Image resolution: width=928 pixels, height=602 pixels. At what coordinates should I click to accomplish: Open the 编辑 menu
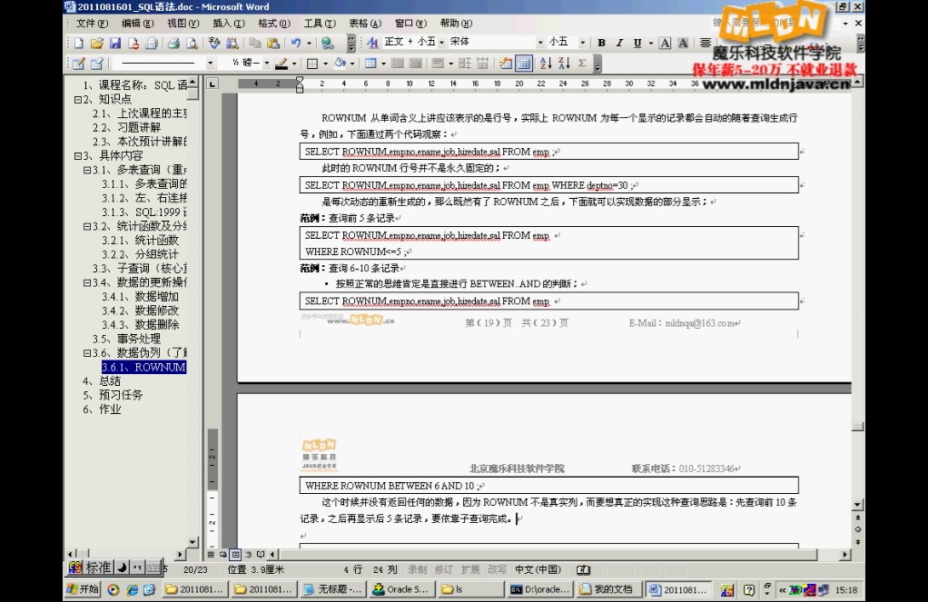137,23
